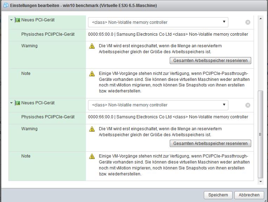Click the Note triangle icon for device 0000:65:00.0
Screen dimensions: 268x202
click(92, 74)
